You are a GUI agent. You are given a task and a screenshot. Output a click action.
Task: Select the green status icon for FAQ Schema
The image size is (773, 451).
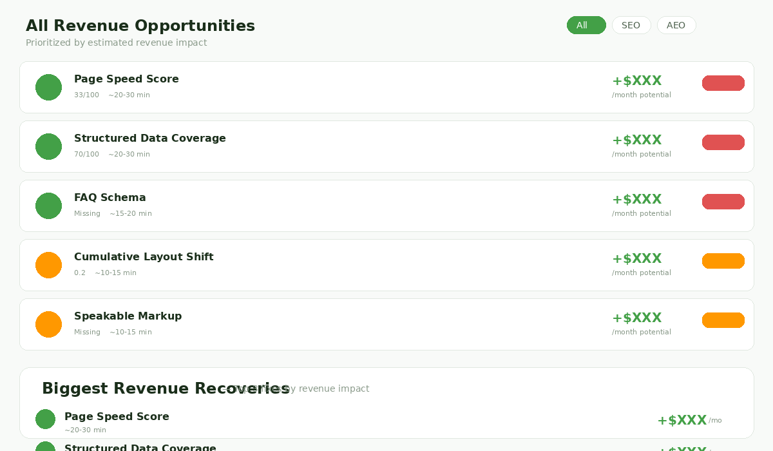tap(48, 206)
